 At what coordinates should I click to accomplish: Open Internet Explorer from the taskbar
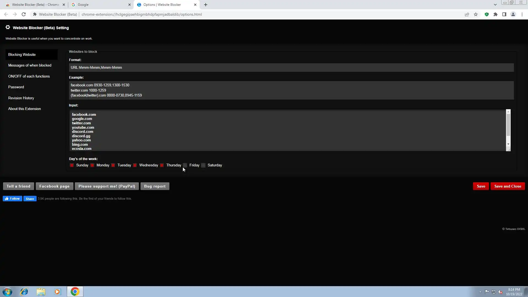(x=24, y=291)
